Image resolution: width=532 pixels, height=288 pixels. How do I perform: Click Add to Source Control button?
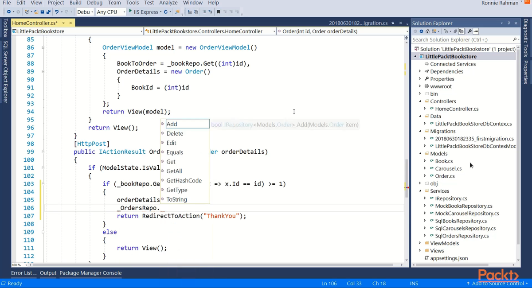[497, 283]
